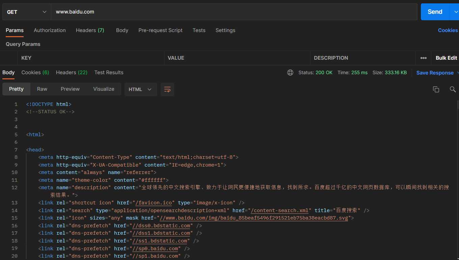Click Bulk Edit
The width and height of the screenshot is (459, 260).
[x=446, y=58]
